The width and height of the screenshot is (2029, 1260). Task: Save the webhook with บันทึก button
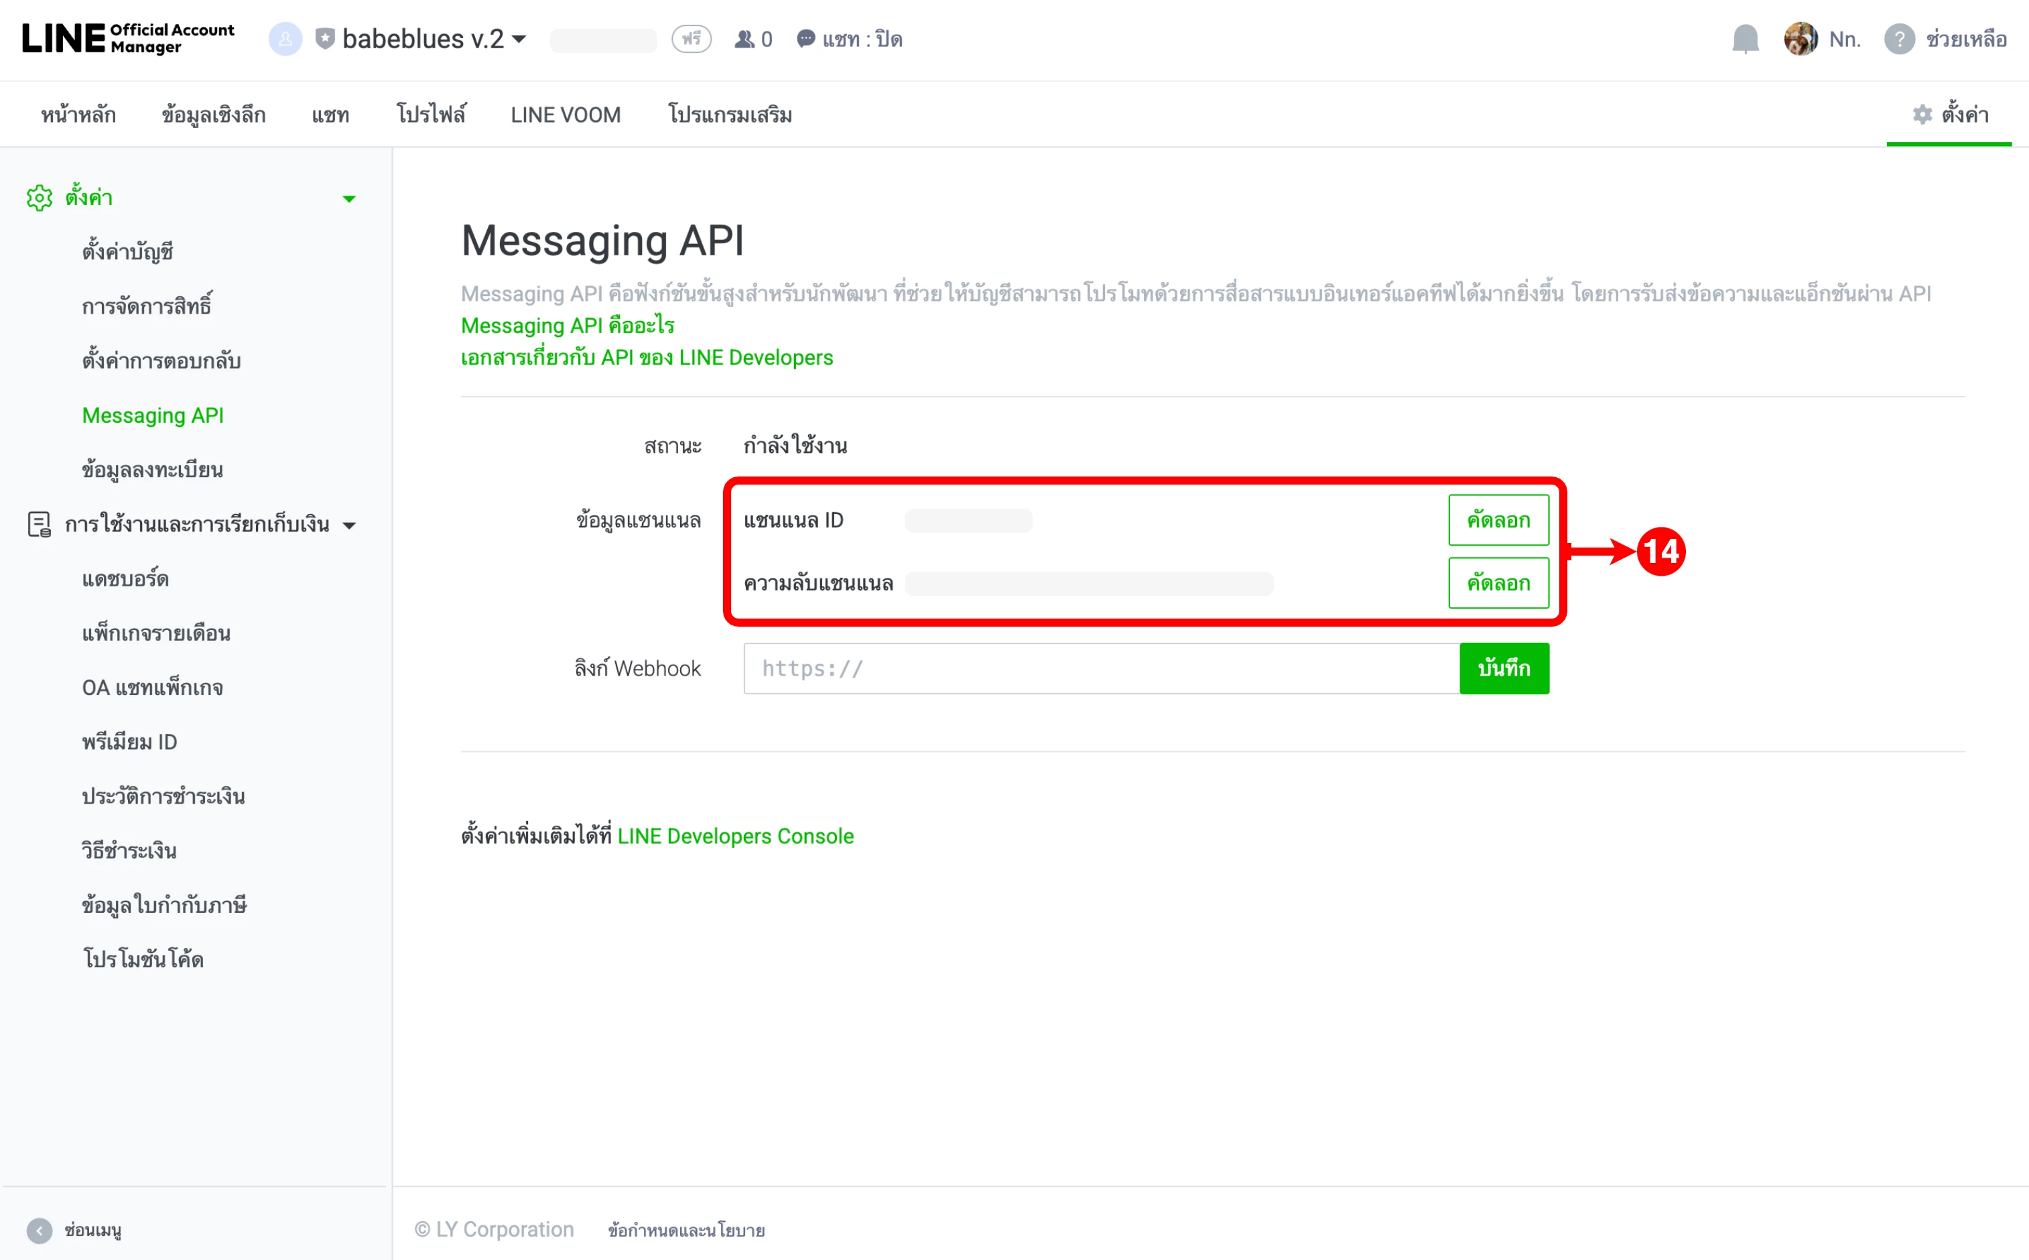click(x=1504, y=668)
